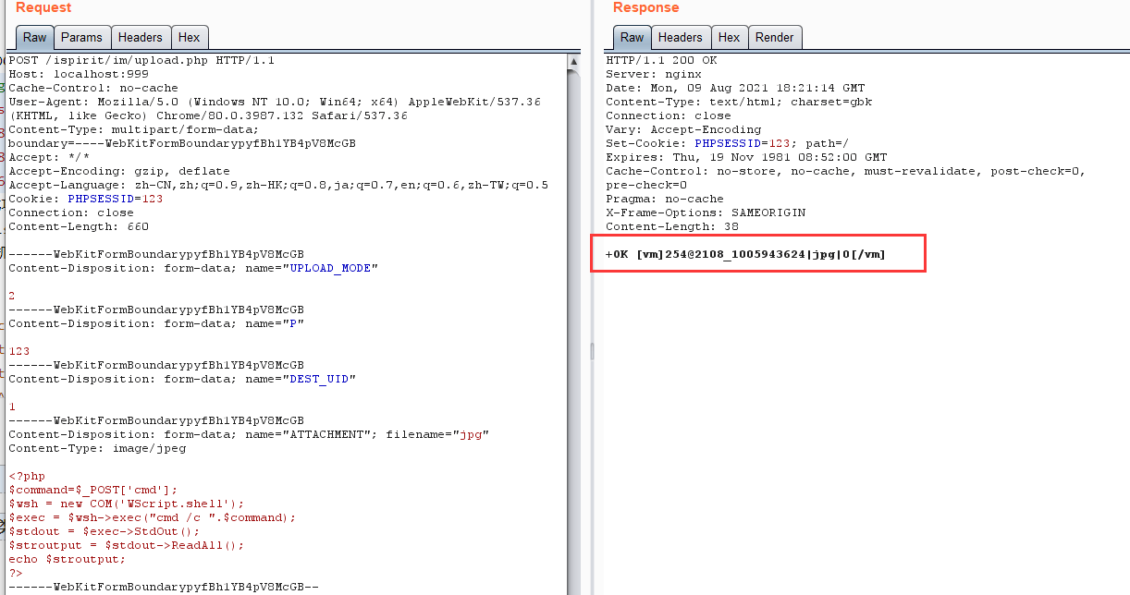Click the name="DEST_UID" form-data line
Viewport: 1130px width, 595px height.
point(182,379)
